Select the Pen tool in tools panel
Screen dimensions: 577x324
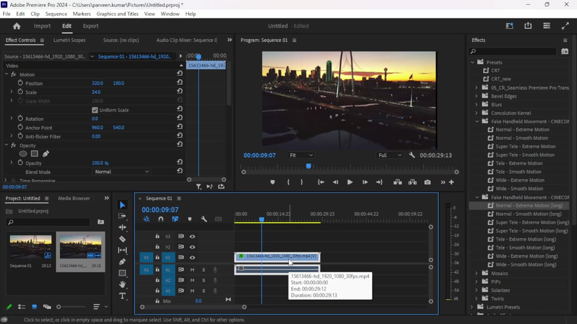click(122, 261)
